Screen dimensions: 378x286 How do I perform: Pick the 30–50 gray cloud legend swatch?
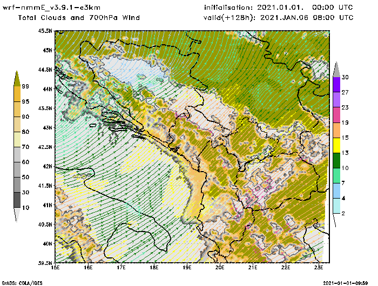click(x=17, y=185)
